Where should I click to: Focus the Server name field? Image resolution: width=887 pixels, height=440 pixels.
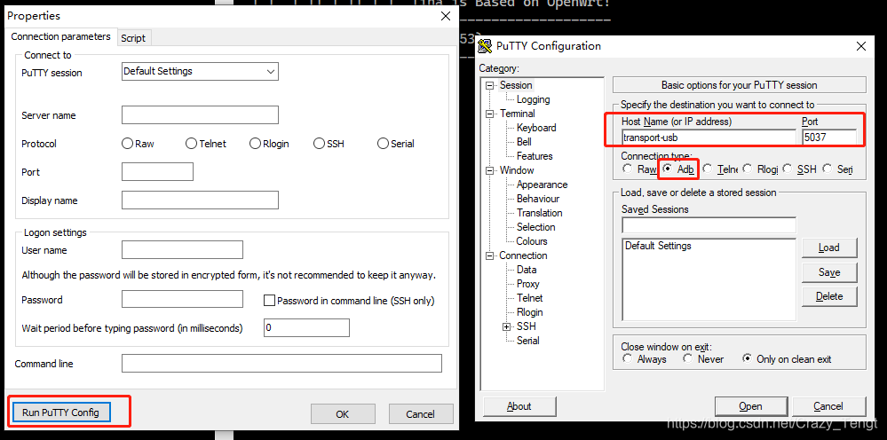(200, 114)
